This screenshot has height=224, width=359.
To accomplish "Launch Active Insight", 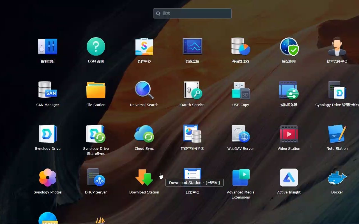I will [x=289, y=178].
